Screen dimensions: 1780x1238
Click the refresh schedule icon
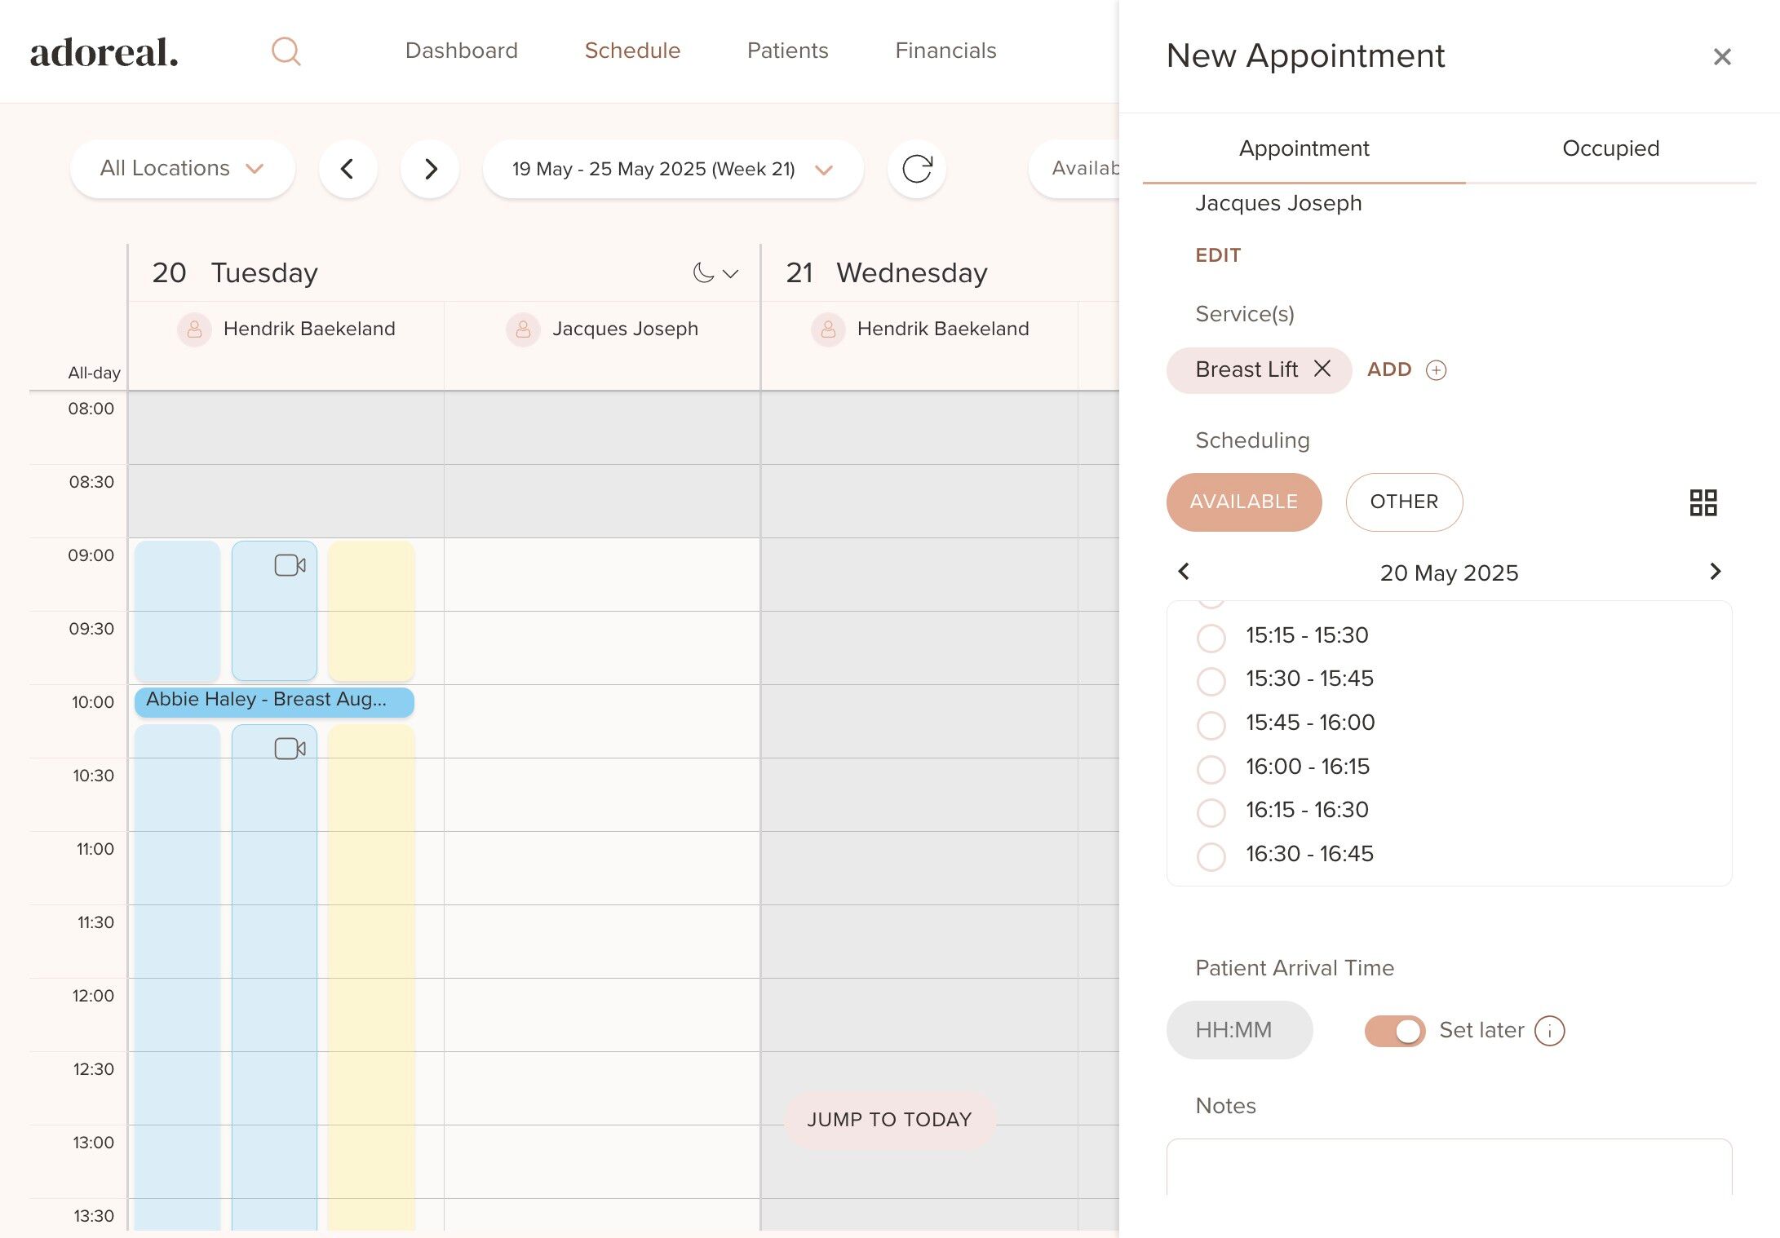916,169
